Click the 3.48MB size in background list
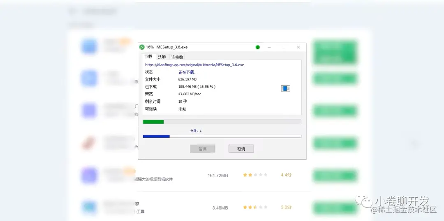 tap(220, 208)
